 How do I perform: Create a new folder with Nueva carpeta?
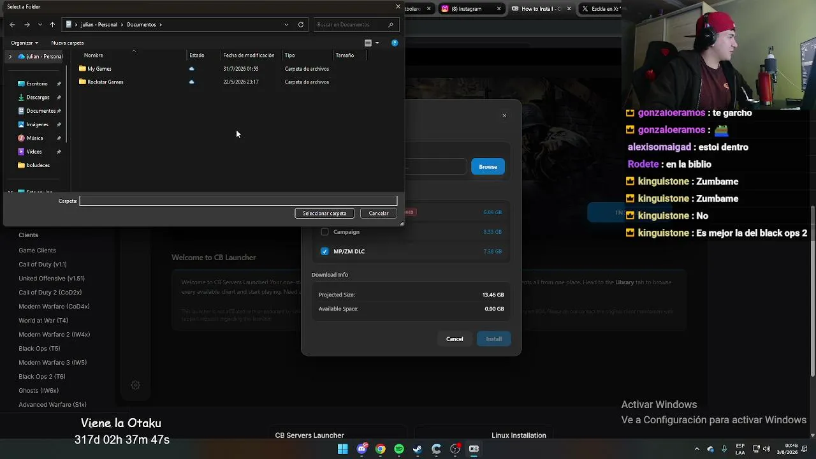(x=68, y=43)
